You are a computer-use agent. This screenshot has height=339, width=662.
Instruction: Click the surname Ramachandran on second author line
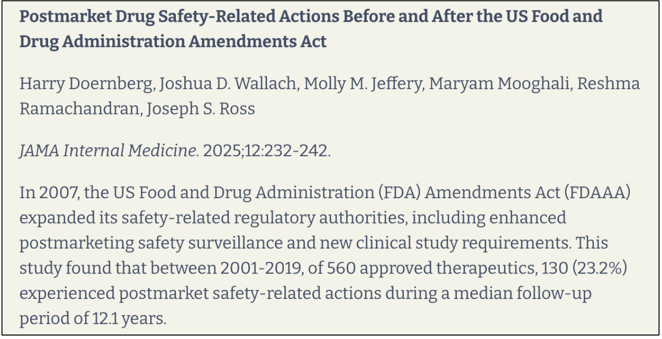click(x=79, y=109)
